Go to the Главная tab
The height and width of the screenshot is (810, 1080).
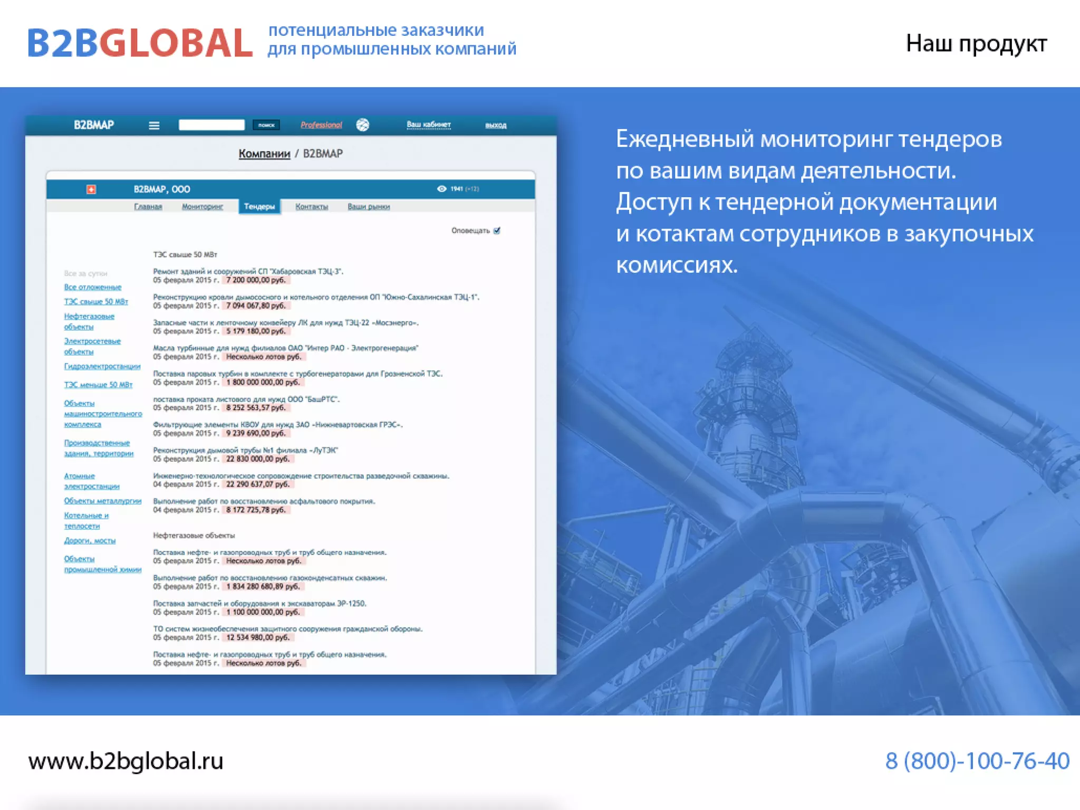click(x=148, y=207)
